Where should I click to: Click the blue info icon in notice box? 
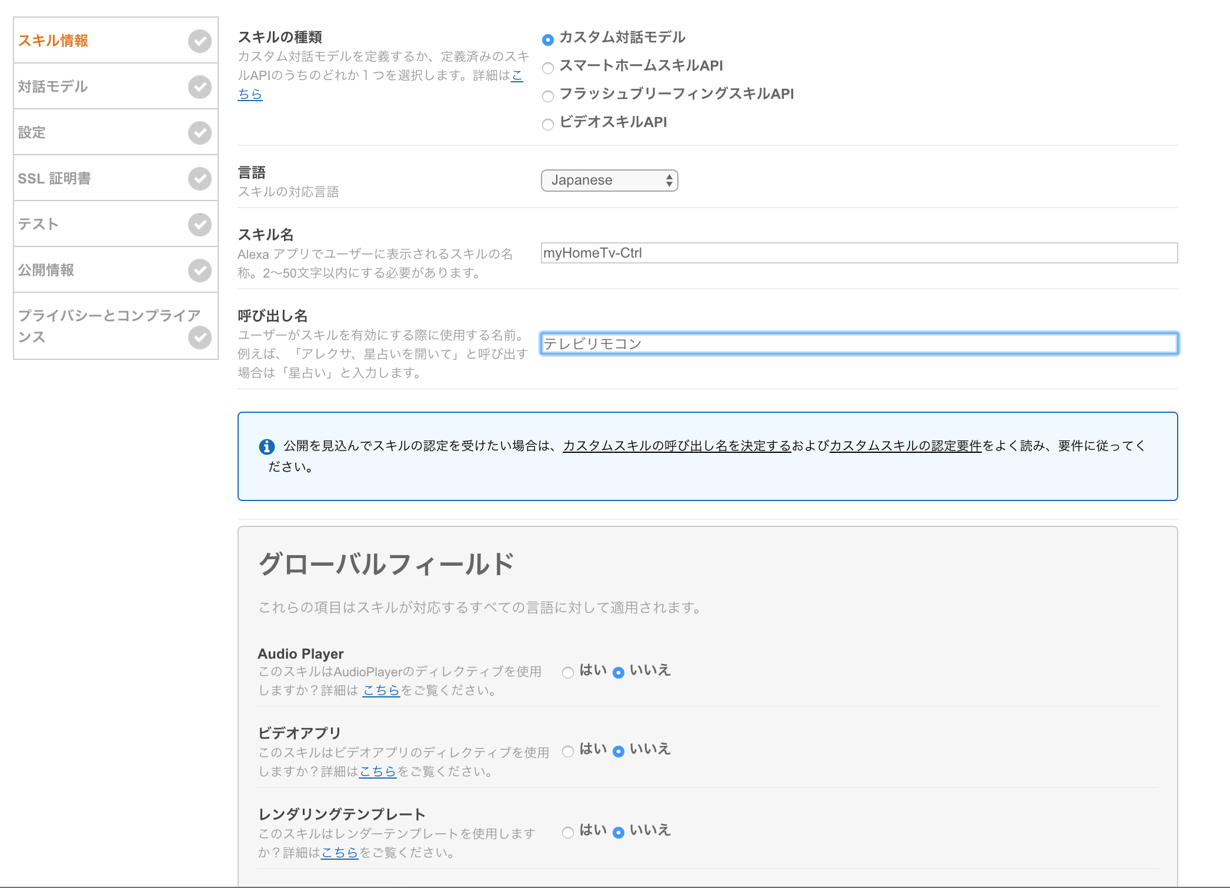[x=267, y=447]
